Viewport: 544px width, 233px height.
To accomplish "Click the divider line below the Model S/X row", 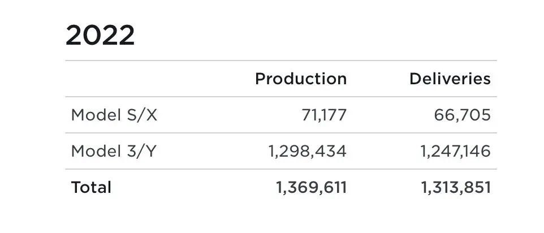I will [x=281, y=133].
